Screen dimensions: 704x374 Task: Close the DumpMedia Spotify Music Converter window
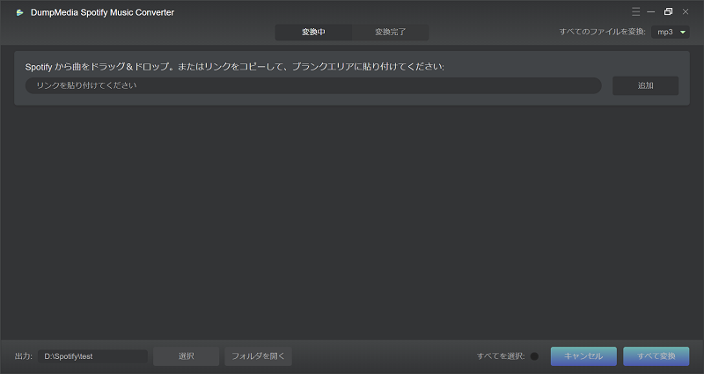coord(686,12)
